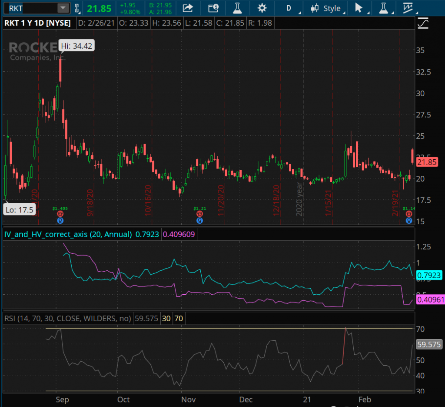445x407 pixels.
Task: Click the 0.40961 magenta value bubble
Action: click(x=430, y=299)
